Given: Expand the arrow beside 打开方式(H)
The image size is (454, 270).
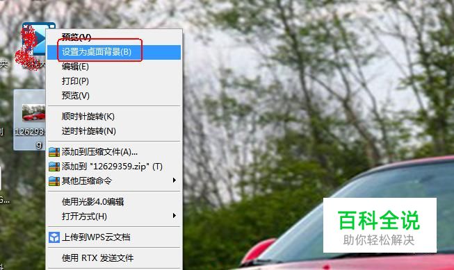Looking at the screenshot, I should [175, 216].
